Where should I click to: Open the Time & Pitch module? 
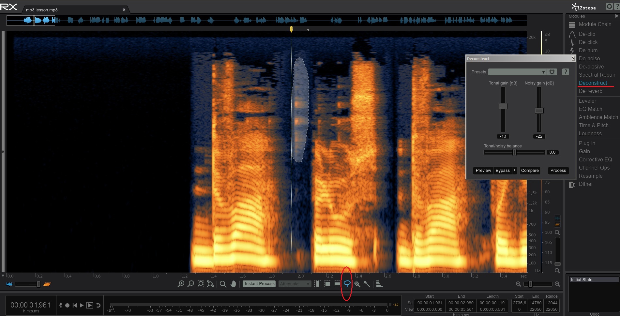click(594, 125)
